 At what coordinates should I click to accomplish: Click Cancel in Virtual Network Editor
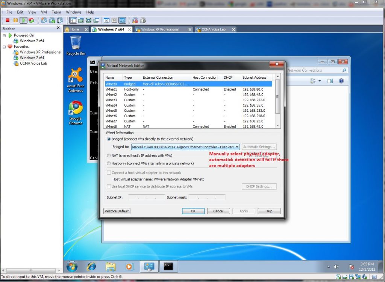point(218,211)
